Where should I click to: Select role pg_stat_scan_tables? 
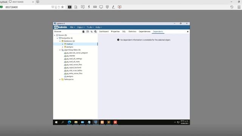click(74, 71)
